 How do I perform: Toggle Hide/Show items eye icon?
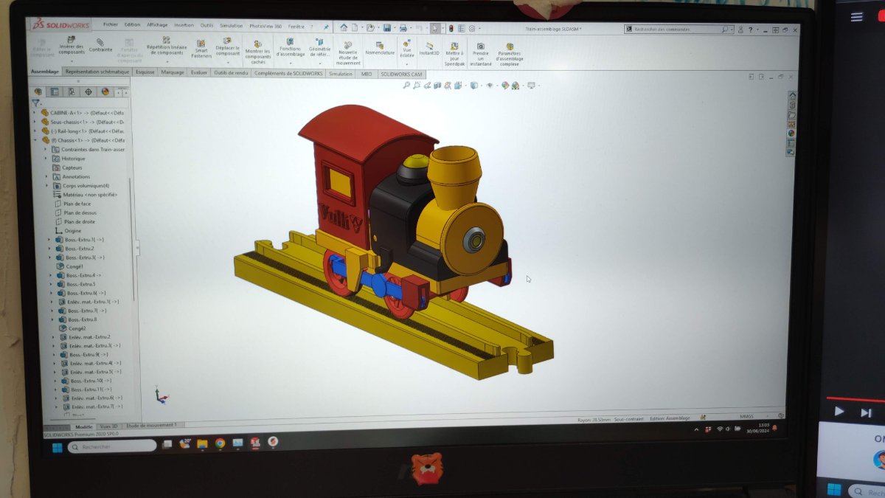(488, 86)
